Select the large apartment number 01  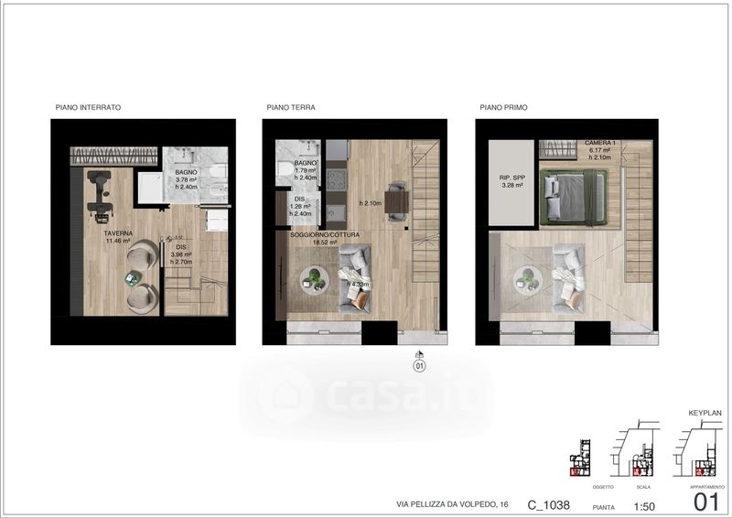[x=707, y=502]
